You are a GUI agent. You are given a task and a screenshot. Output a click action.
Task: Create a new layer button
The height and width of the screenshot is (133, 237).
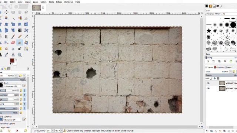pyautogui.click(x=207, y=131)
